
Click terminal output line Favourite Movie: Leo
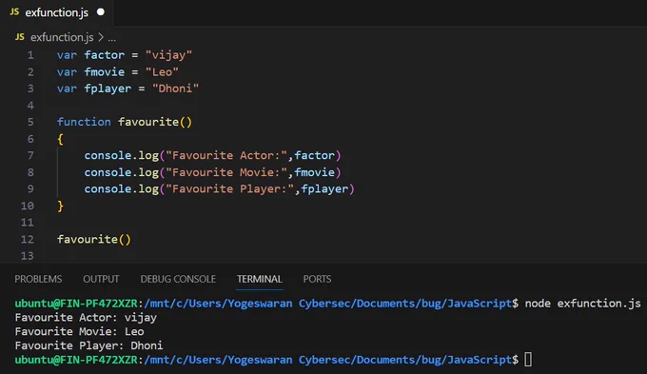point(80,331)
